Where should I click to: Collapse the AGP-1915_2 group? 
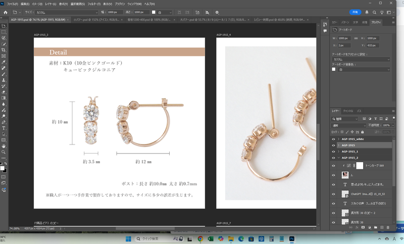click(338, 158)
